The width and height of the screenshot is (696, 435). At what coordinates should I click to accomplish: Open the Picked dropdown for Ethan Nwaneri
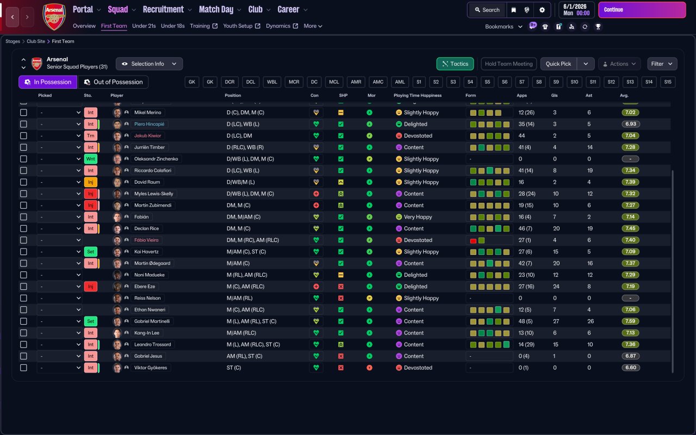coord(59,310)
